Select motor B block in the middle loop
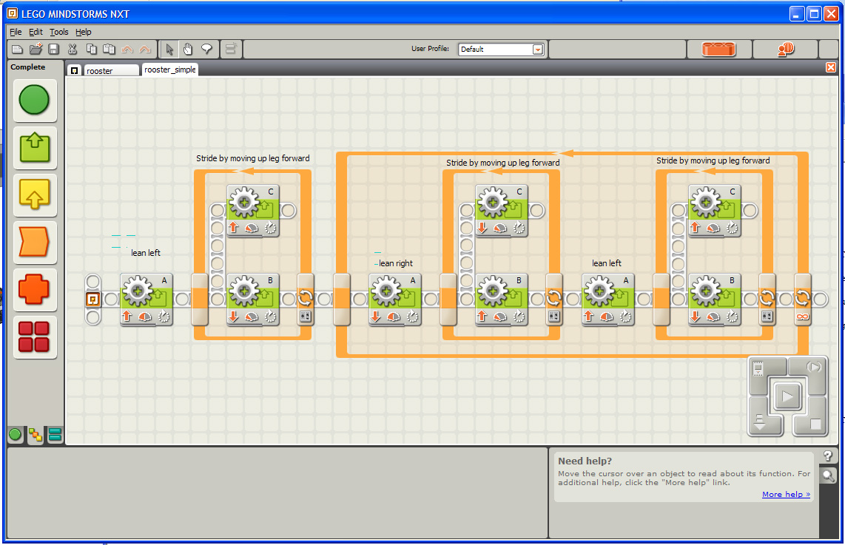Screen dimensions: 845x545 [501, 299]
